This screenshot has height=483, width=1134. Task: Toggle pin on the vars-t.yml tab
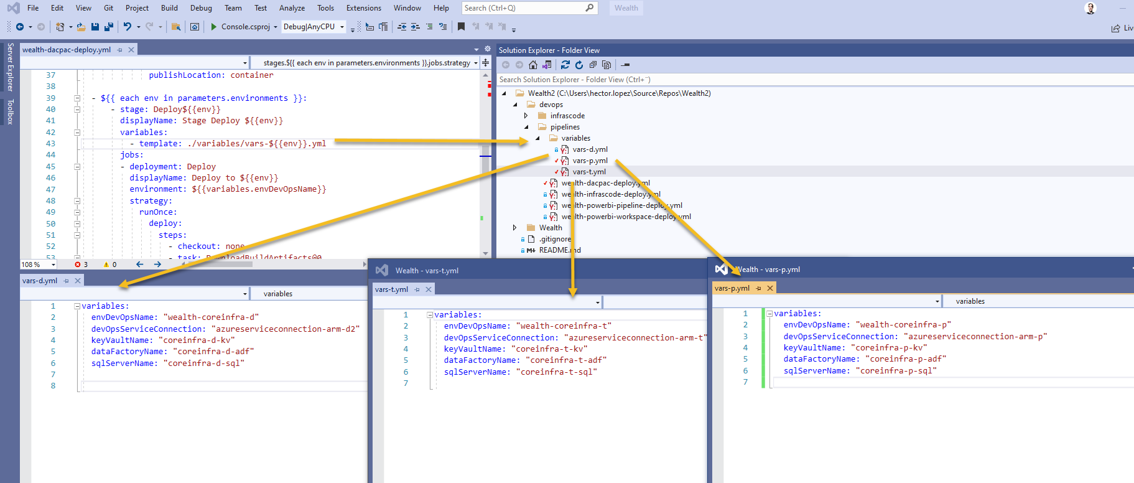click(x=417, y=289)
